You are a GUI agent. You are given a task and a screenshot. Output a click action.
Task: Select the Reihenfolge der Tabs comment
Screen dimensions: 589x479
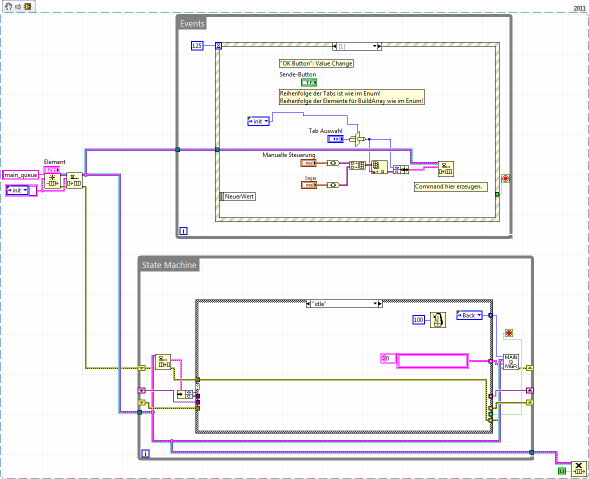pos(351,97)
